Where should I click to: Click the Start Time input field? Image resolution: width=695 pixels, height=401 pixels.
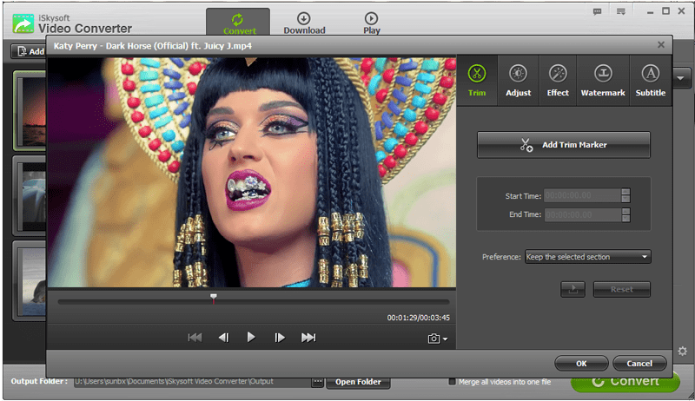click(x=581, y=196)
